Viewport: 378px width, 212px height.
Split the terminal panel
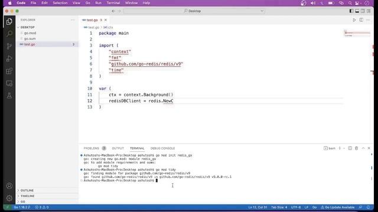tap(350, 148)
